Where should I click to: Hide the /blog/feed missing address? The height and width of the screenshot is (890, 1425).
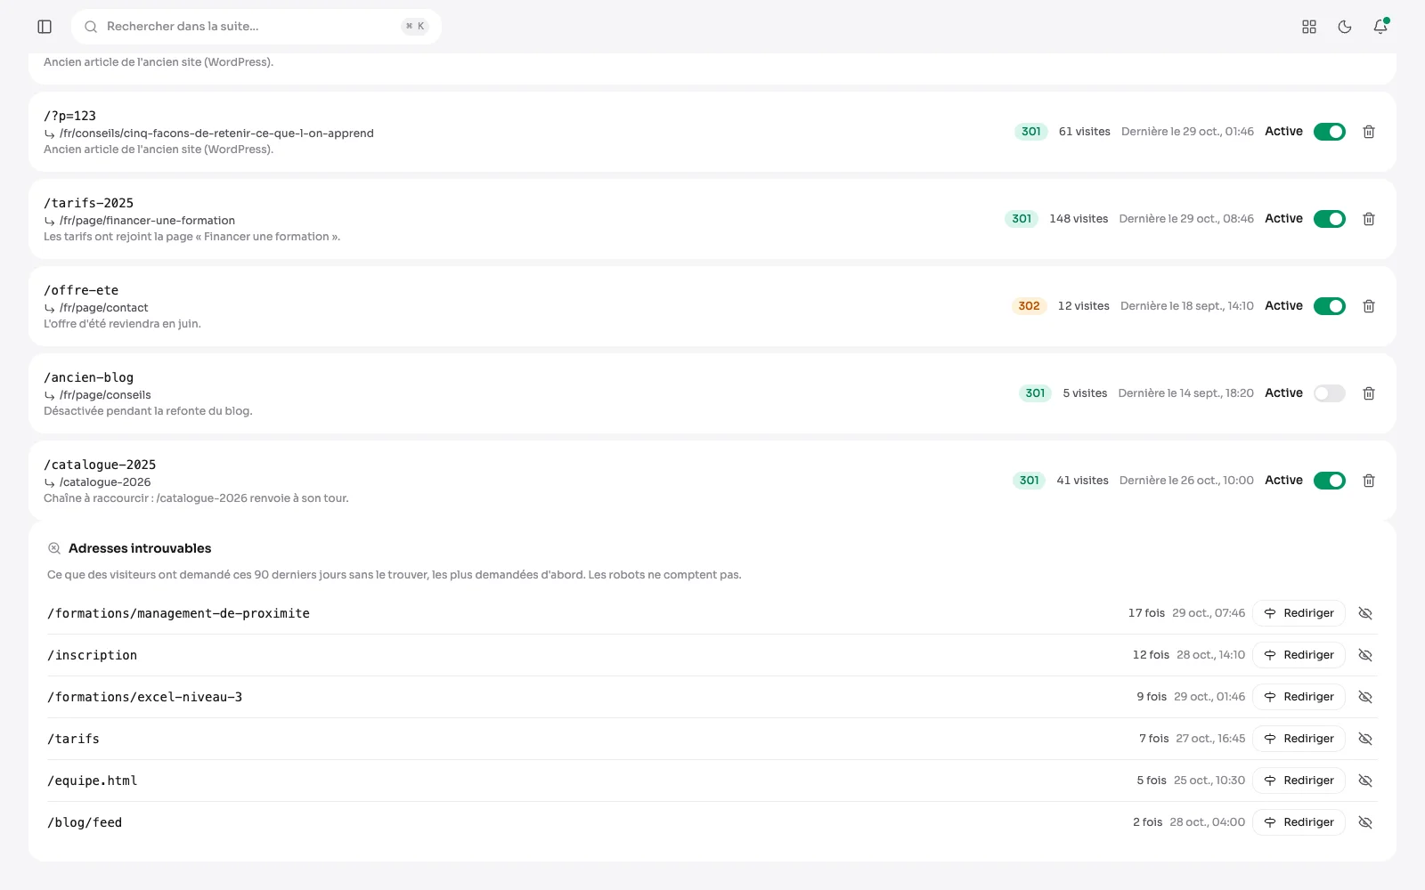click(x=1365, y=822)
